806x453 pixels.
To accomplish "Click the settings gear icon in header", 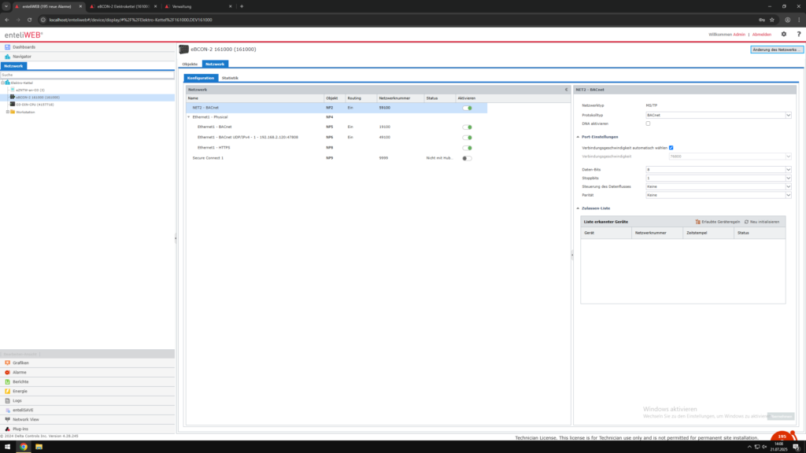I will [784, 35].
